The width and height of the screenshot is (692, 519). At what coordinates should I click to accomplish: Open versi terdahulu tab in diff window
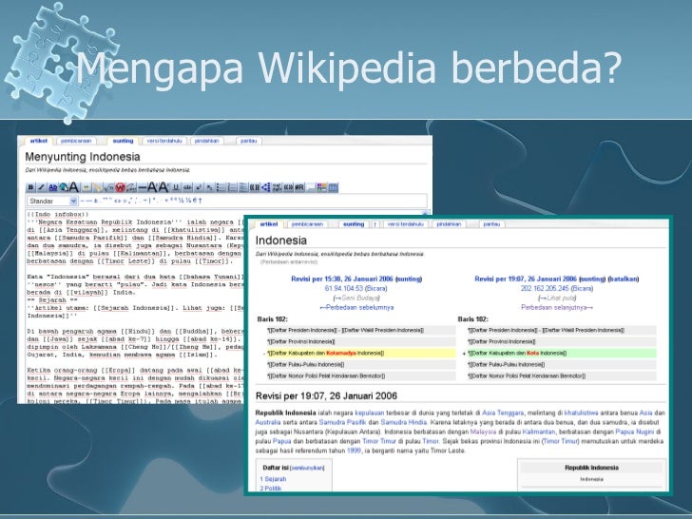(x=405, y=224)
